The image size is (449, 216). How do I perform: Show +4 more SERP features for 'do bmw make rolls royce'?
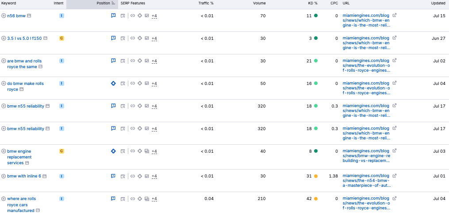154,84
